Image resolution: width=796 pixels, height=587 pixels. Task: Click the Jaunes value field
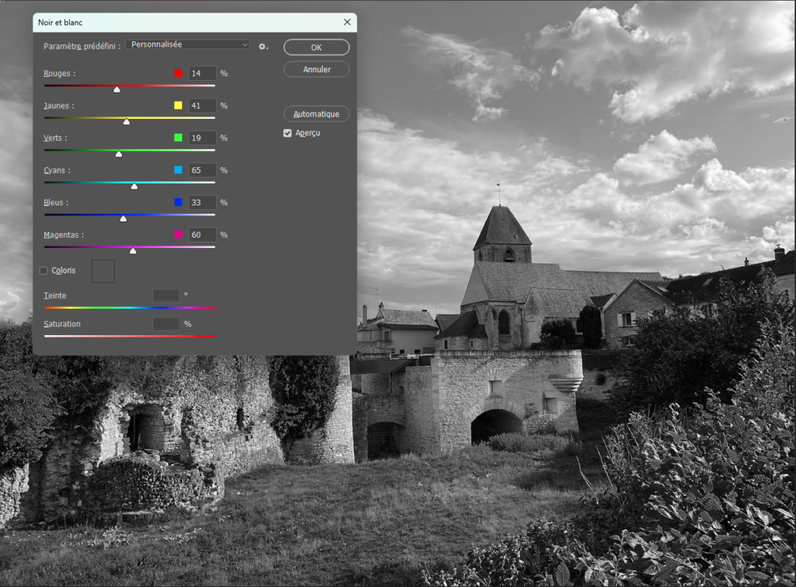click(x=202, y=106)
